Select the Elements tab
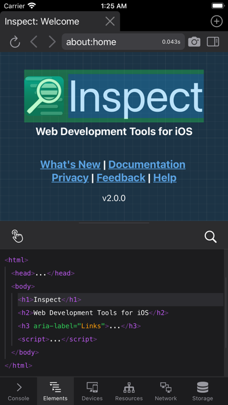Screen dimensions: 228x405 point(55,391)
